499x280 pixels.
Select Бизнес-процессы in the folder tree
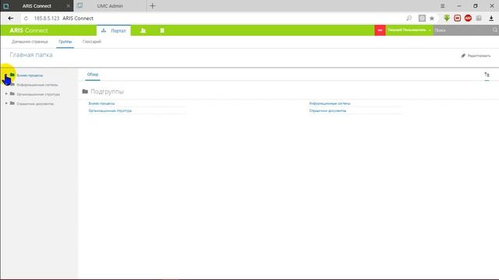tap(30, 75)
